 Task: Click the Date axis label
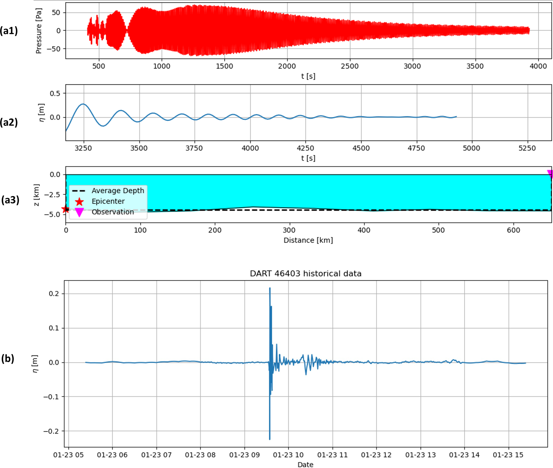click(x=305, y=465)
